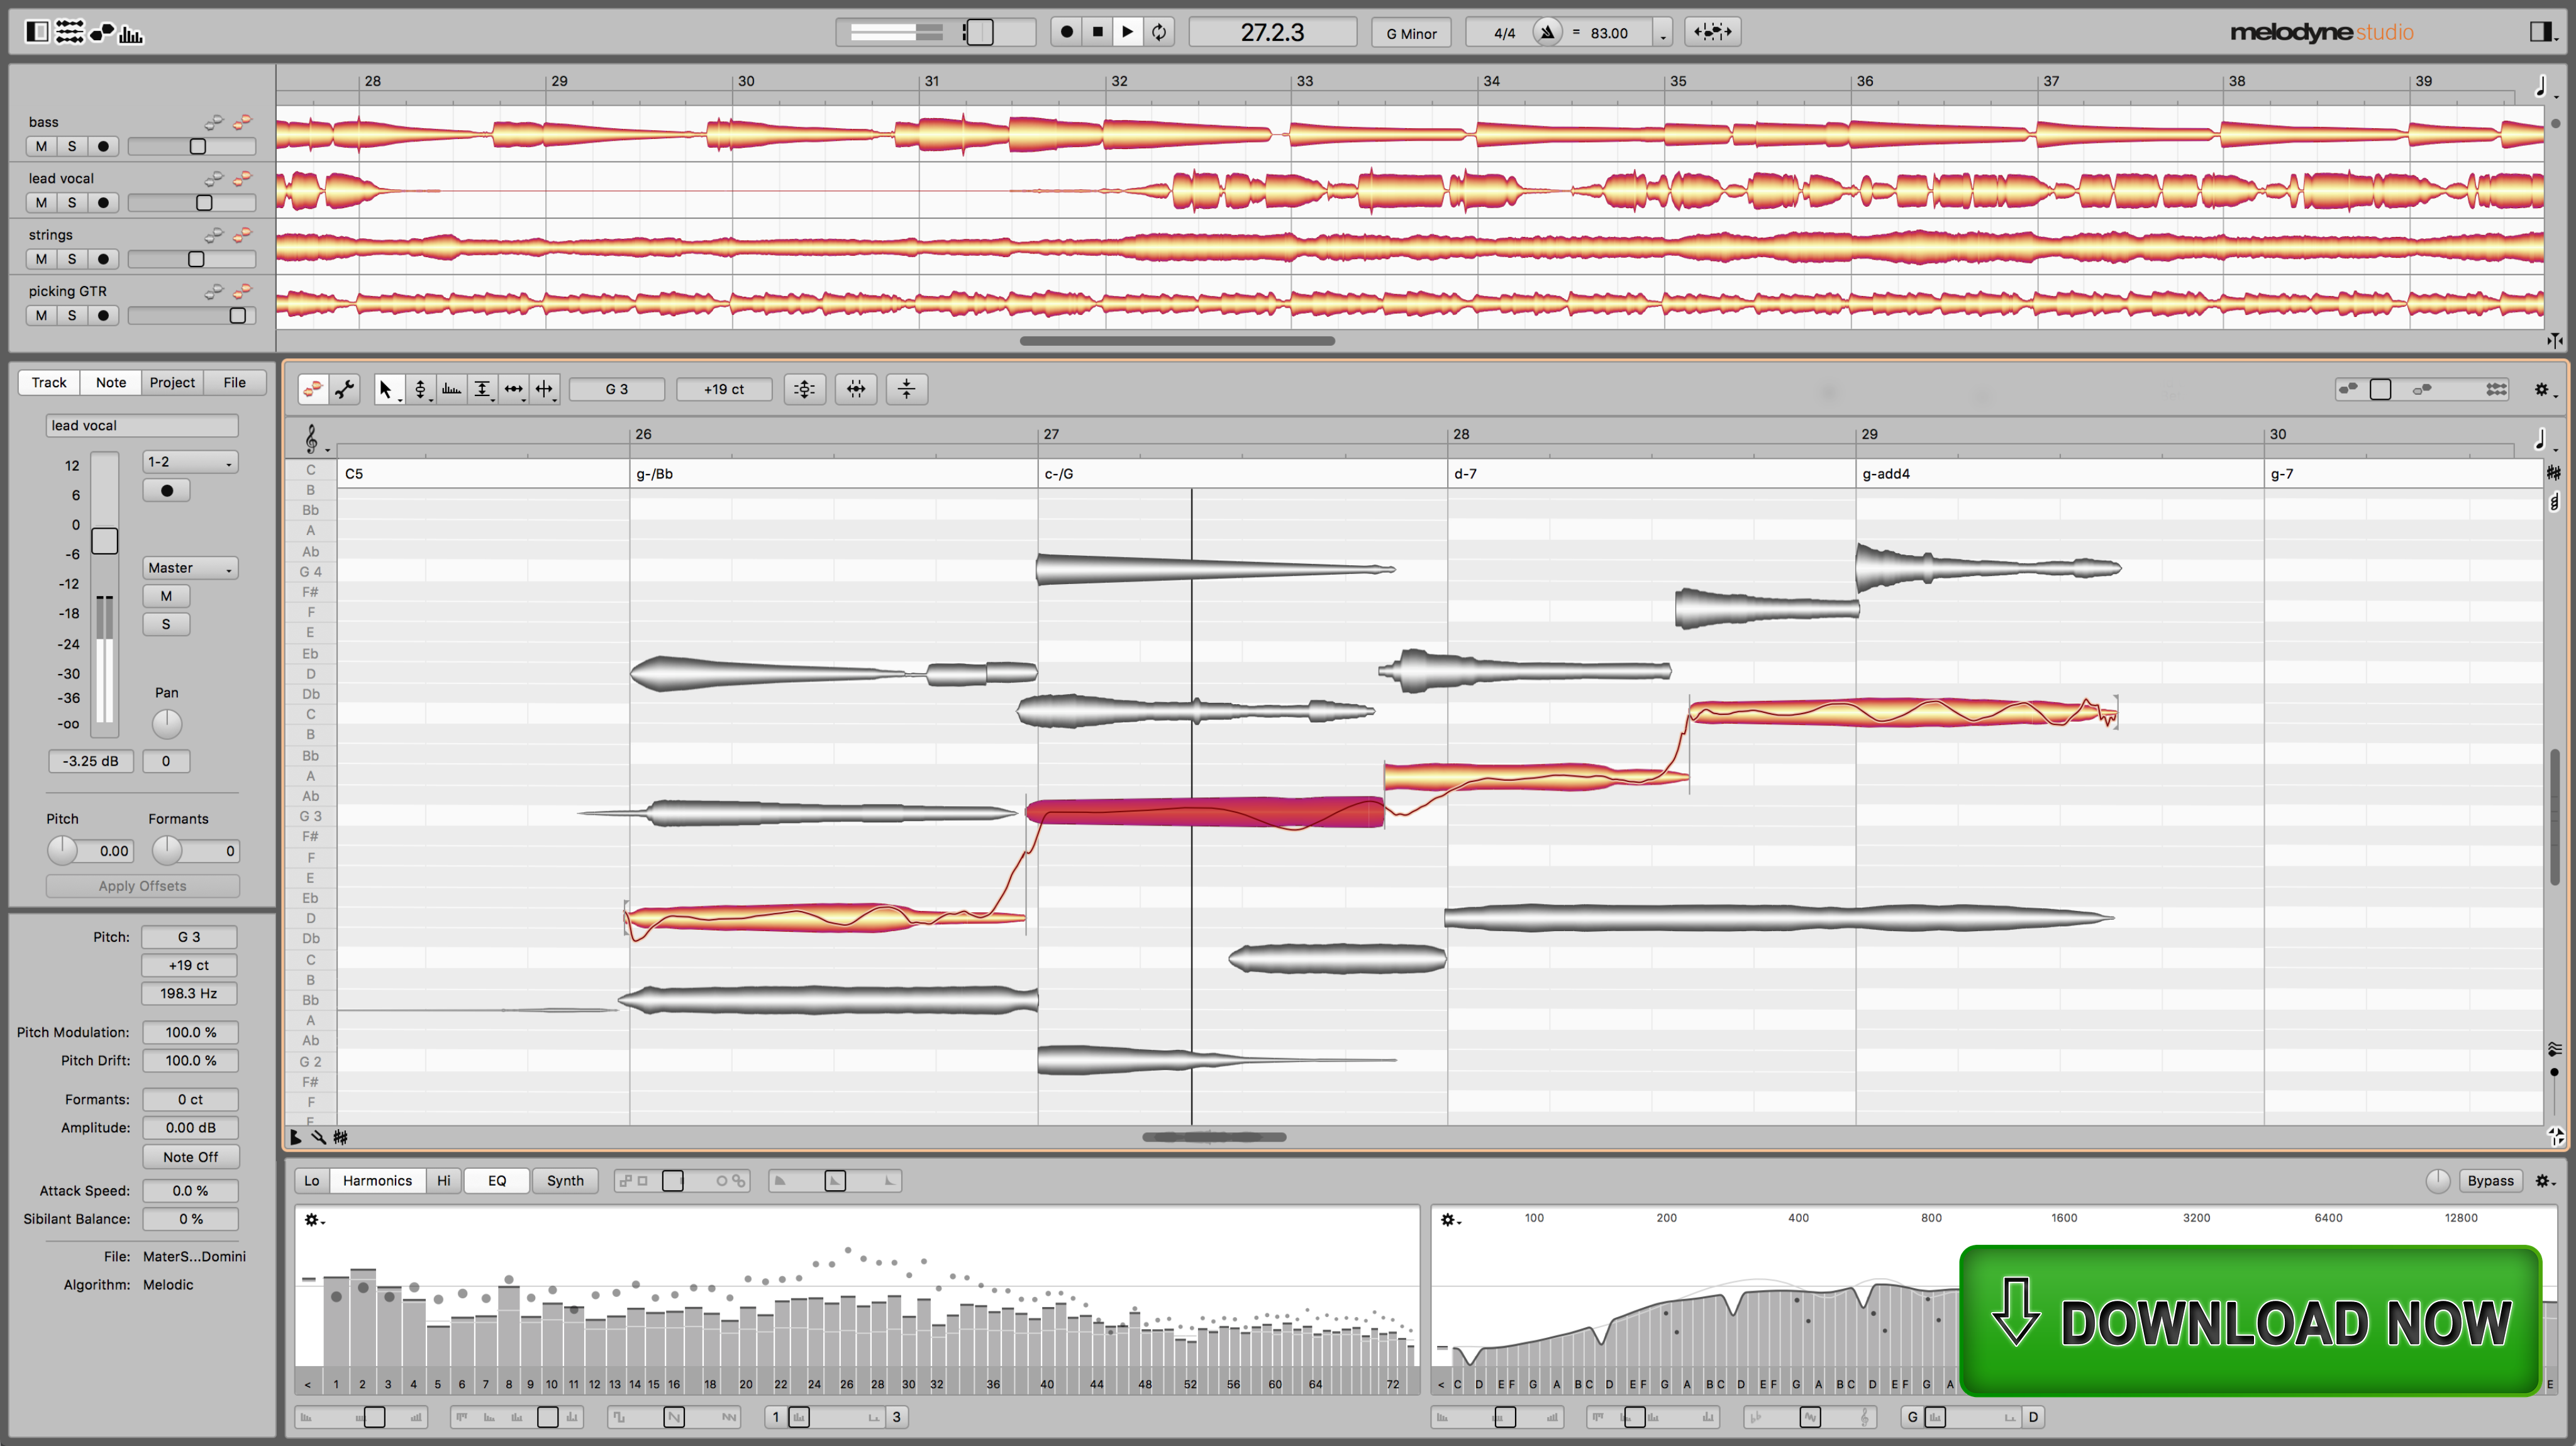Arm record on the strings track
This screenshot has width=2576, height=1446.
(x=103, y=259)
